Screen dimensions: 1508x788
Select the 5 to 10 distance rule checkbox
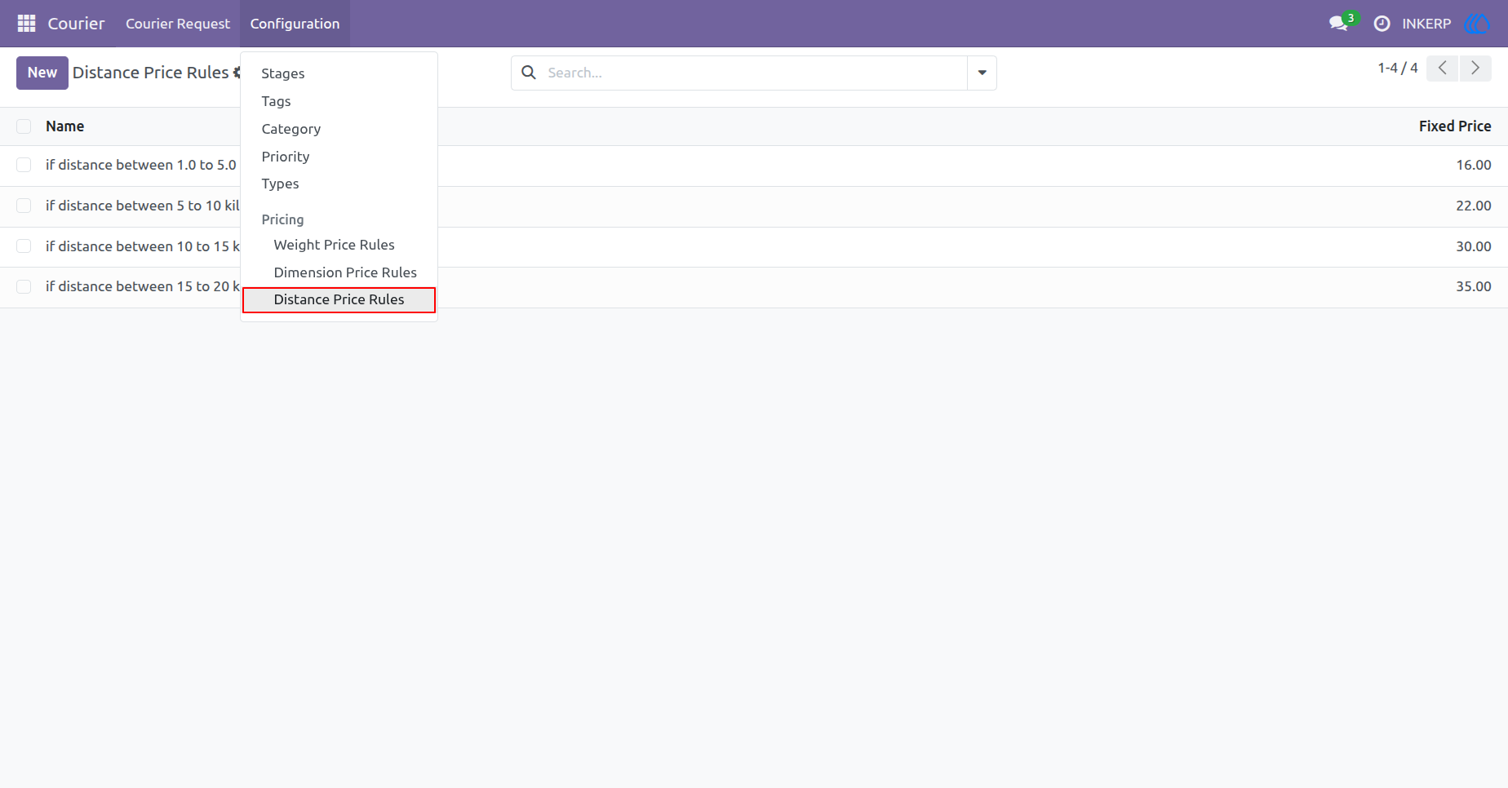coord(24,206)
